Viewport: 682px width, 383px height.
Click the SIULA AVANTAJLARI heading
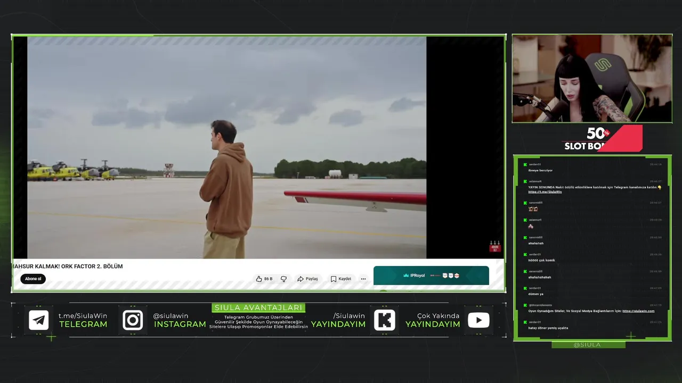tap(258, 307)
